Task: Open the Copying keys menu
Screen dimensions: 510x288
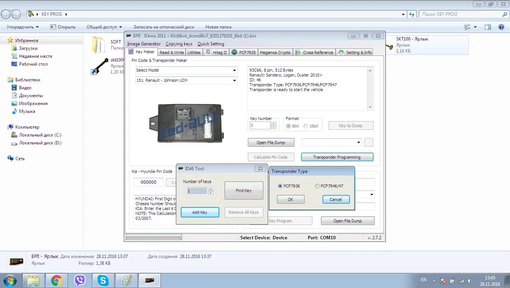Action: click(x=179, y=44)
